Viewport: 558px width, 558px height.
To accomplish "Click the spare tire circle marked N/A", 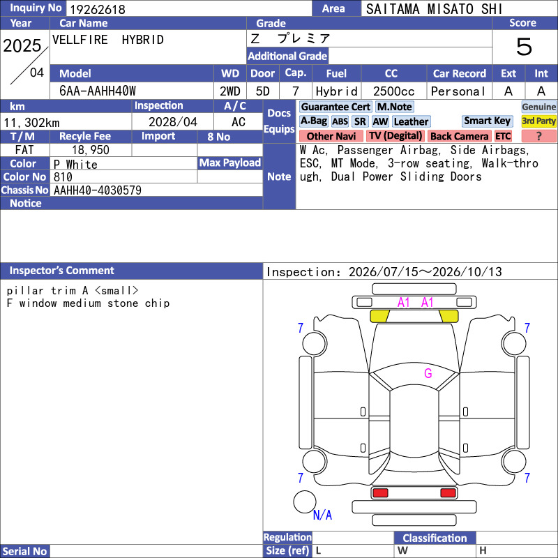I will [x=305, y=502].
